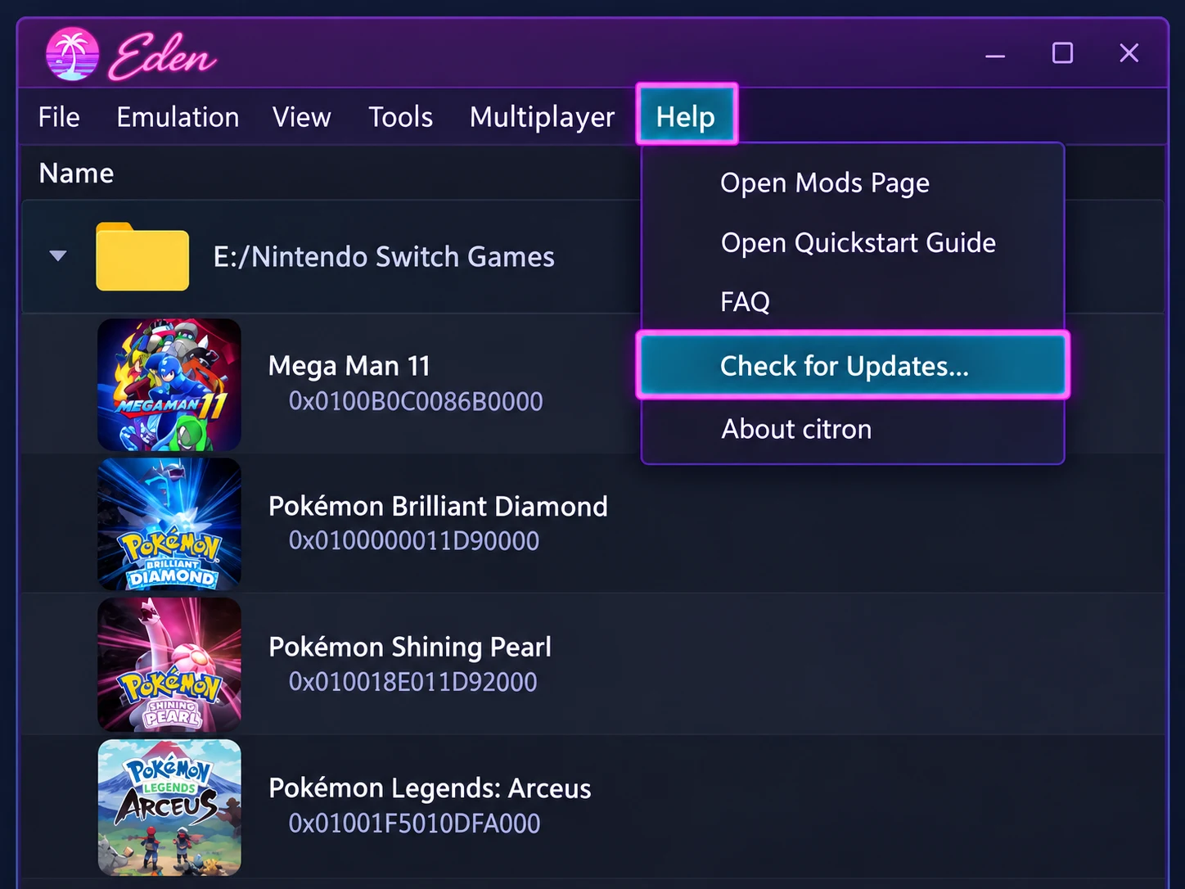The height and width of the screenshot is (889, 1185).
Task: Minimize the Eden window
Action: [995, 55]
